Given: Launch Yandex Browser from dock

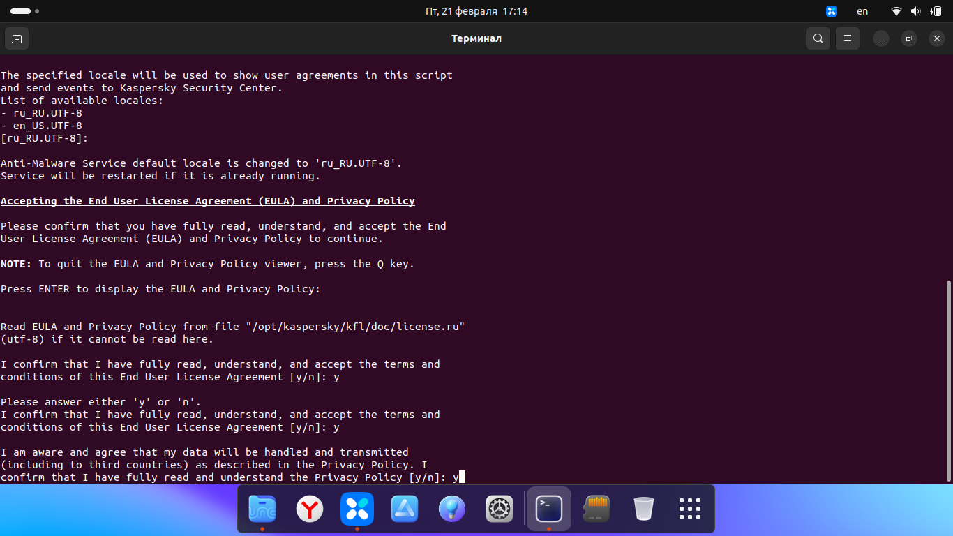Looking at the screenshot, I should pos(310,509).
